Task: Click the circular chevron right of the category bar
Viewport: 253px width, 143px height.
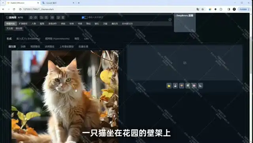Action: coord(170,19)
